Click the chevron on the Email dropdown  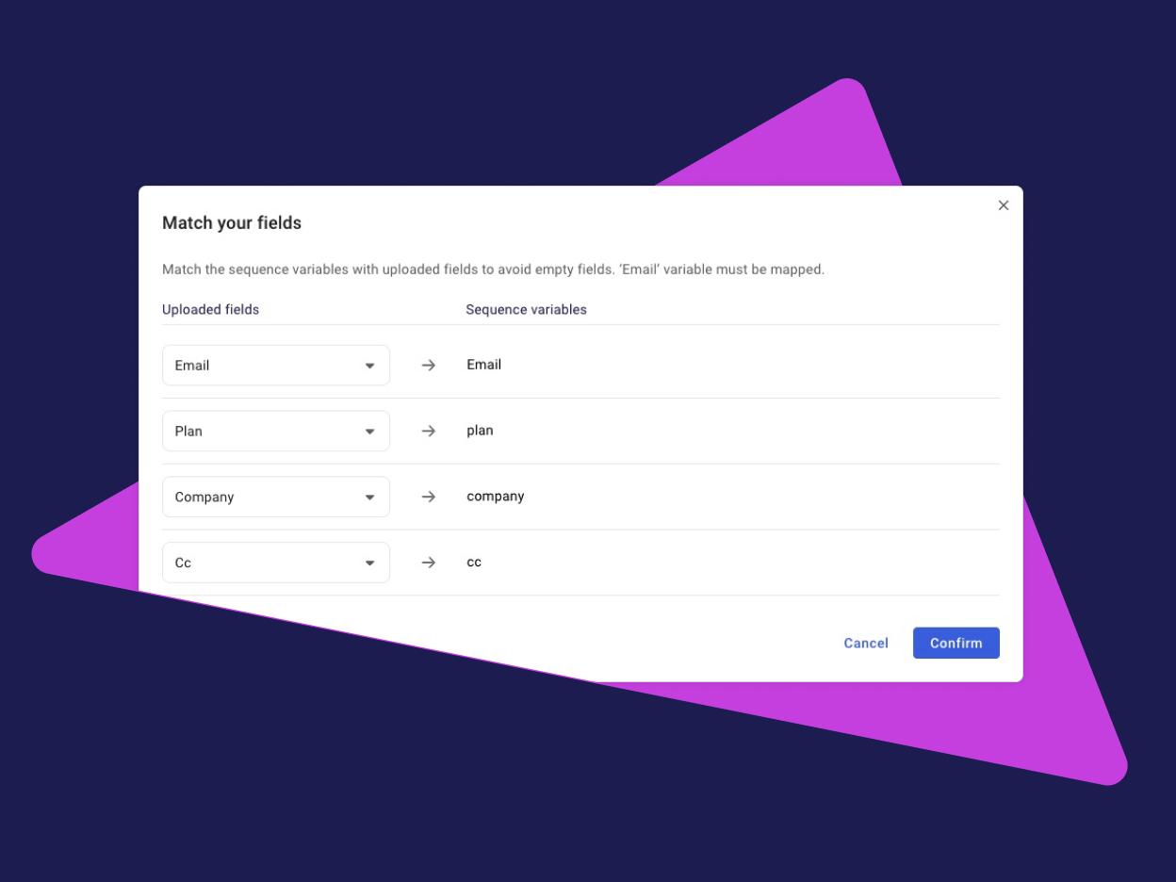369,365
